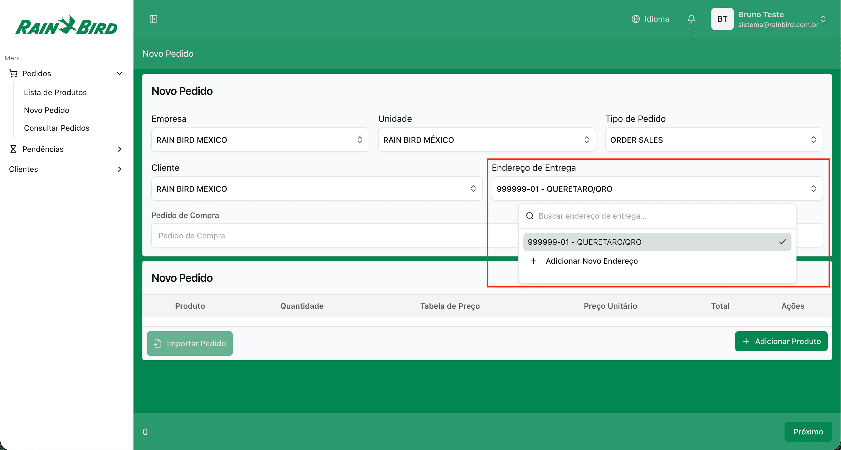
Task: Open Consultar Pedidos from the sidebar
Action: (x=56, y=128)
